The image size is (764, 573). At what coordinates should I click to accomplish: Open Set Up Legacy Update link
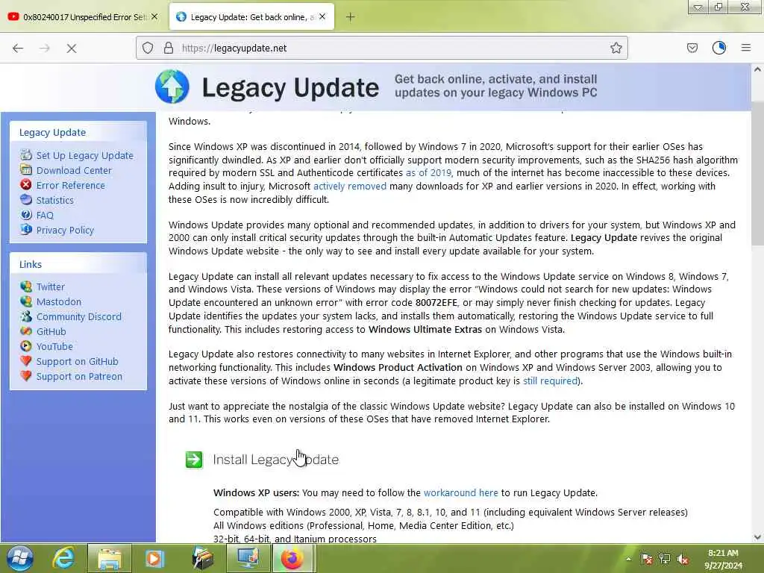pyautogui.click(x=85, y=155)
